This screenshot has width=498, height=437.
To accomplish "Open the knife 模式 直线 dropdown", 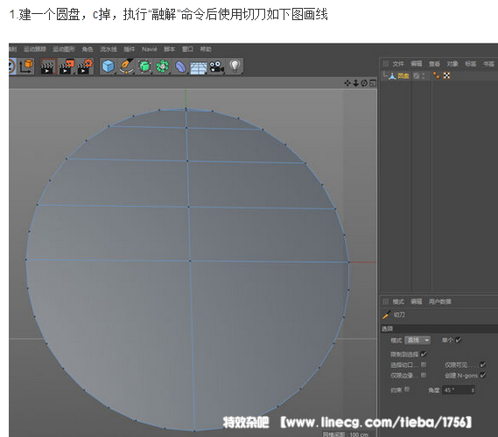I will click(x=417, y=340).
